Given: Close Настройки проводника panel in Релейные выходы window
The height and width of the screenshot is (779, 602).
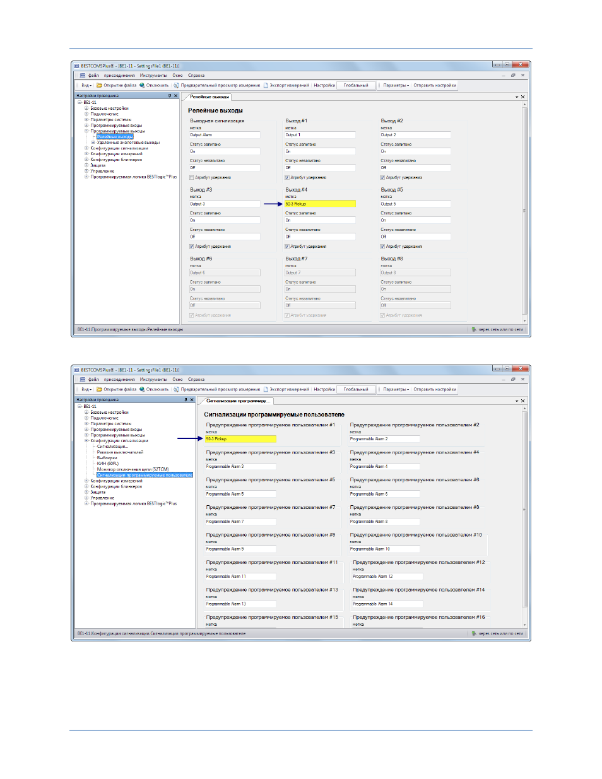Looking at the screenshot, I should pyautogui.click(x=176, y=96).
